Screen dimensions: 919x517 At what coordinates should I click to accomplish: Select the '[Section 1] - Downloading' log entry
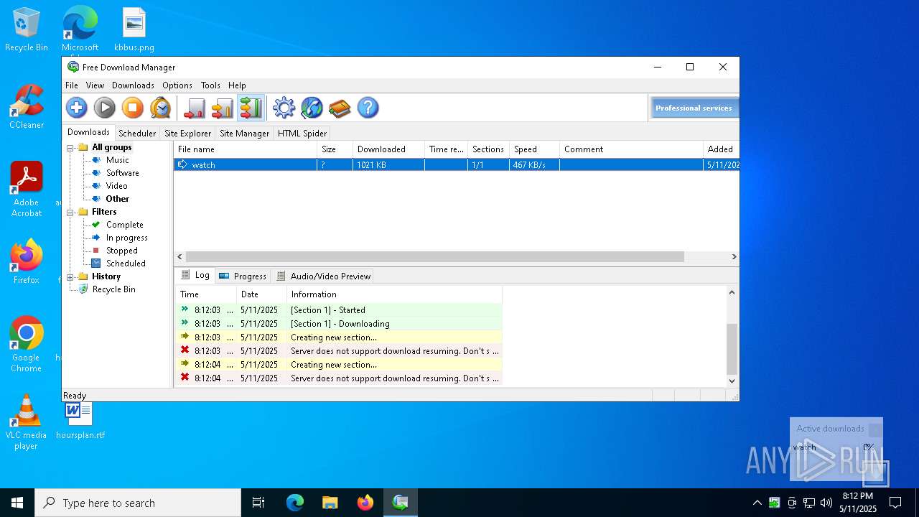click(x=338, y=324)
